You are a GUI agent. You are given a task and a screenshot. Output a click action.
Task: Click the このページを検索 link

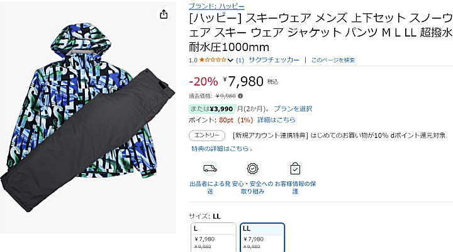(333, 60)
